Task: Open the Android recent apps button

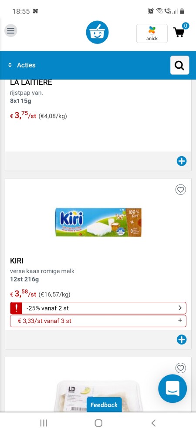Action: click(x=44, y=423)
